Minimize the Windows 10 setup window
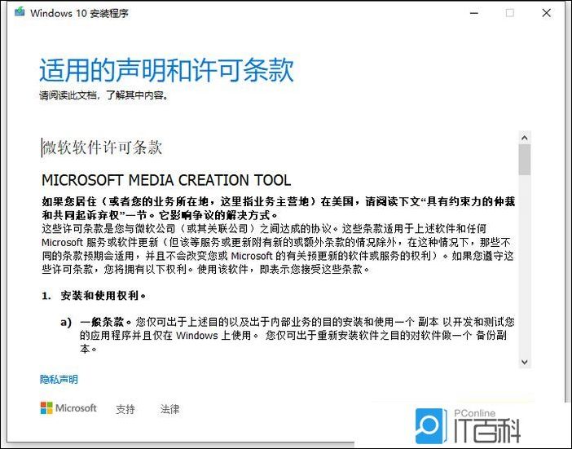This screenshot has width=572, height=449. click(474, 13)
